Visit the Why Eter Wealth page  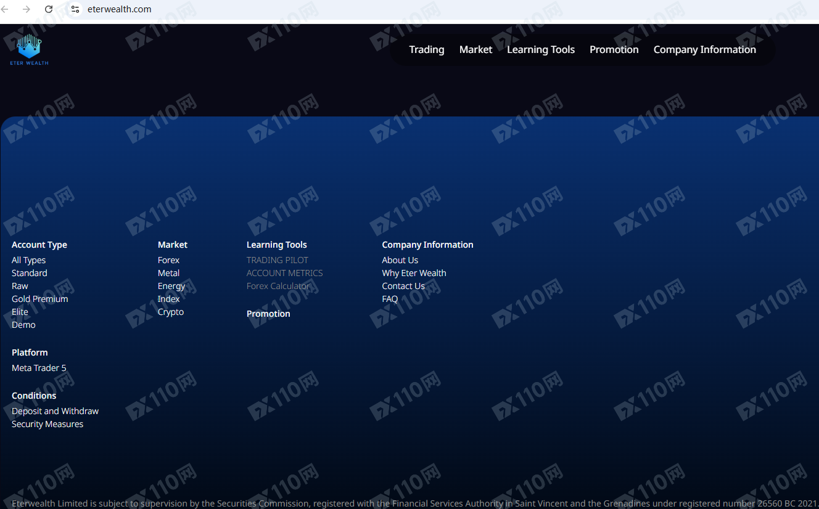tap(414, 273)
